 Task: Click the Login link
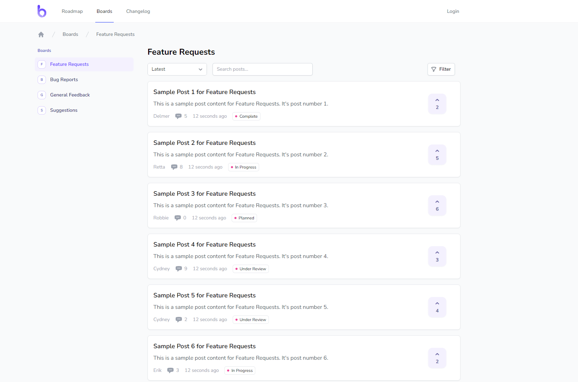[453, 11]
